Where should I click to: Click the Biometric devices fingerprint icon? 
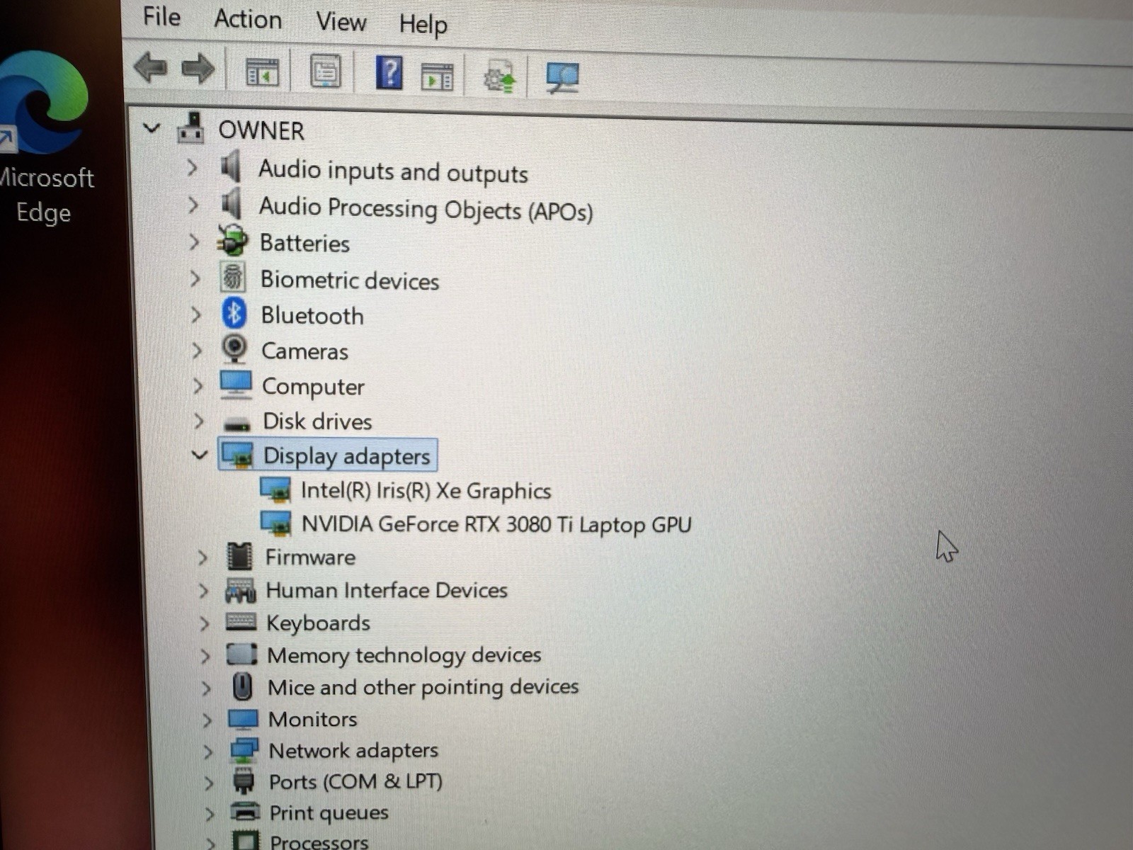[x=233, y=278]
